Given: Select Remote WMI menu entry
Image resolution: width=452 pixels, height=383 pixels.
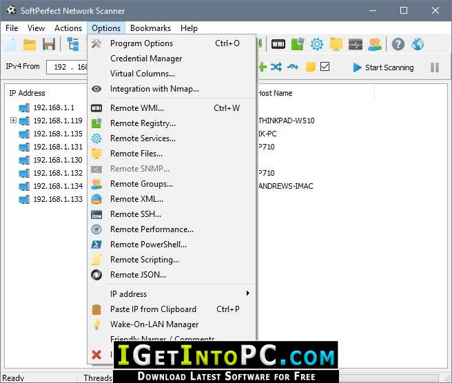Looking at the screenshot, I should pyautogui.click(x=172, y=108).
